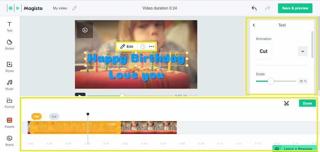
Task: Open the three-dot more options menu
Action: click(x=152, y=47)
